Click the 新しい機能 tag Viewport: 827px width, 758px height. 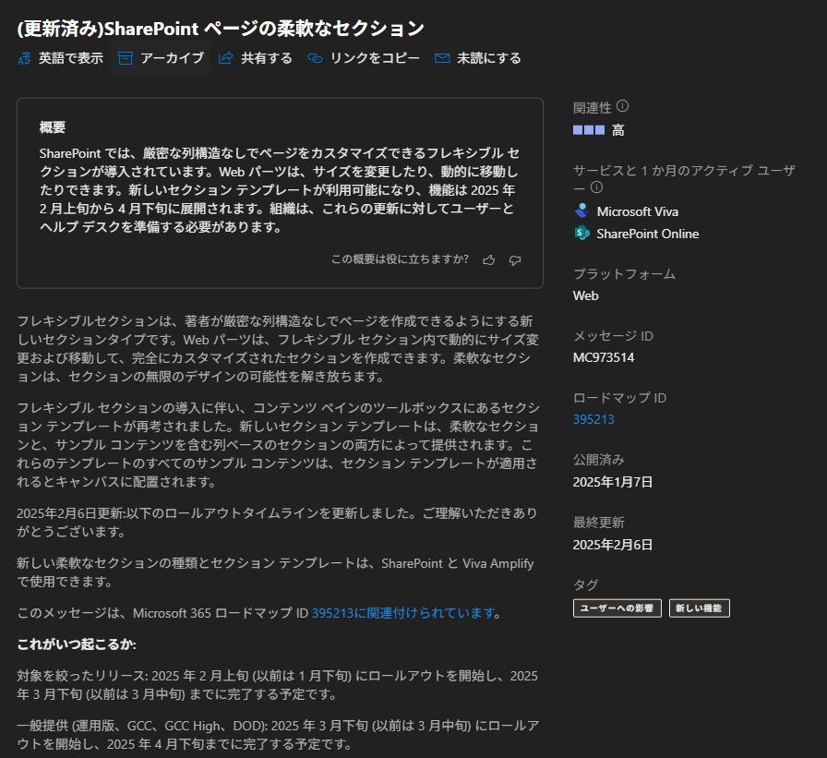coord(700,608)
